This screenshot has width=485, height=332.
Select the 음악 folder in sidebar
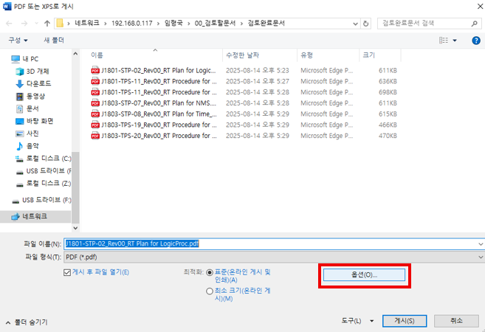32,146
